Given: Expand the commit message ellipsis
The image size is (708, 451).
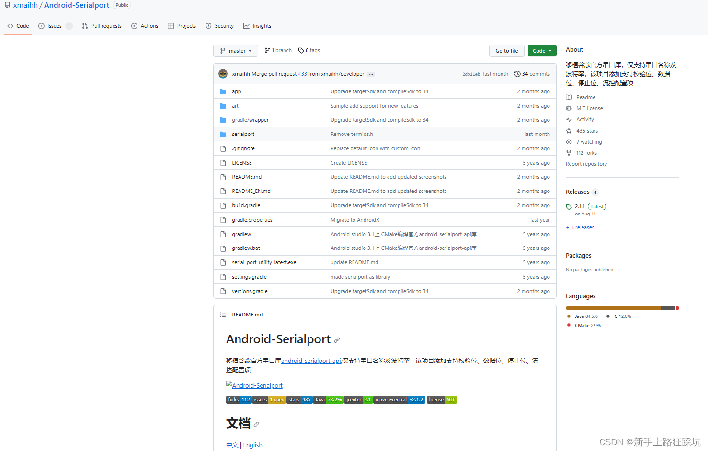Looking at the screenshot, I should coord(371,74).
